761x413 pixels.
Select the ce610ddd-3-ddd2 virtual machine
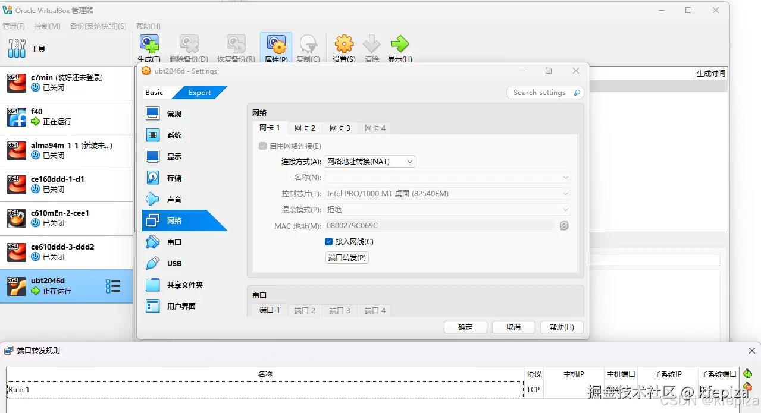coord(66,252)
